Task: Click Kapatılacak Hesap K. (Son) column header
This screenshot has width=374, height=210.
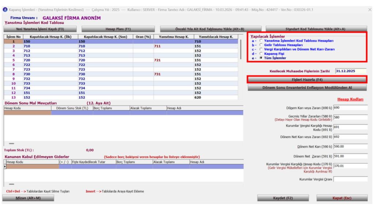Action: point(106,37)
